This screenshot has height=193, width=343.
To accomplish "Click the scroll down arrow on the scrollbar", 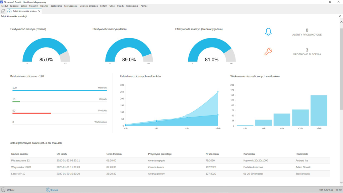I will pyautogui.click(x=341, y=183).
